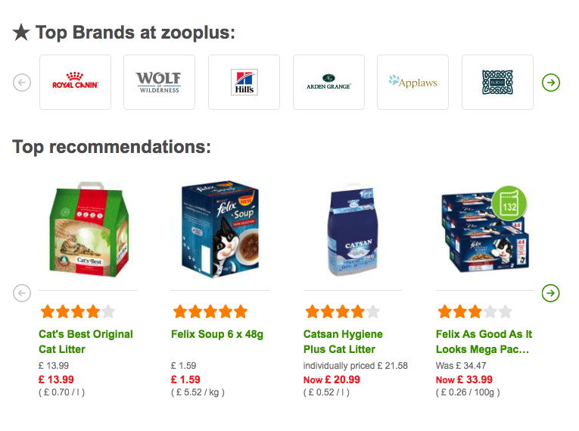
Task: Advance recommendations carousel with right arrow
Action: point(551,292)
